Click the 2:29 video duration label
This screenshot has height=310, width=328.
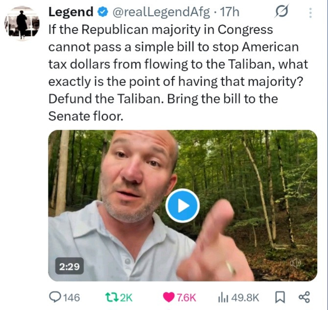[69, 266]
